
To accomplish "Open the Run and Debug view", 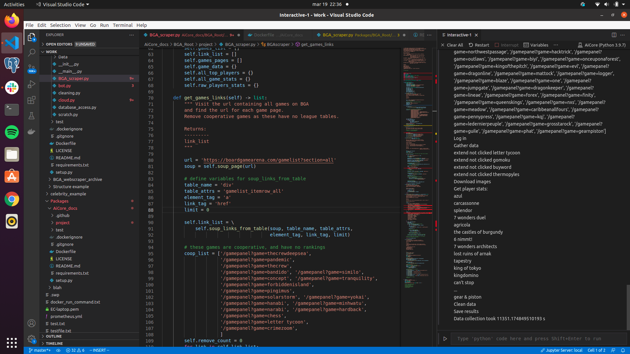I will 31,84.
